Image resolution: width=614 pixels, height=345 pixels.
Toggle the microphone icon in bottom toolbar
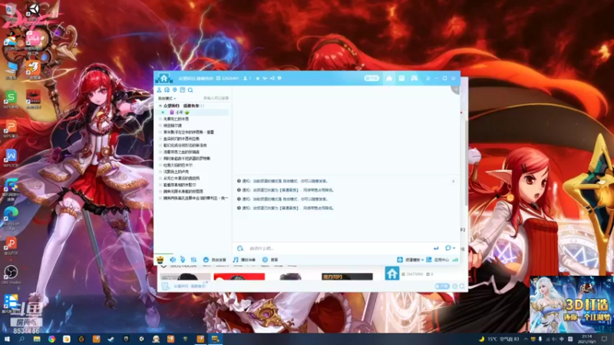[183, 259]
